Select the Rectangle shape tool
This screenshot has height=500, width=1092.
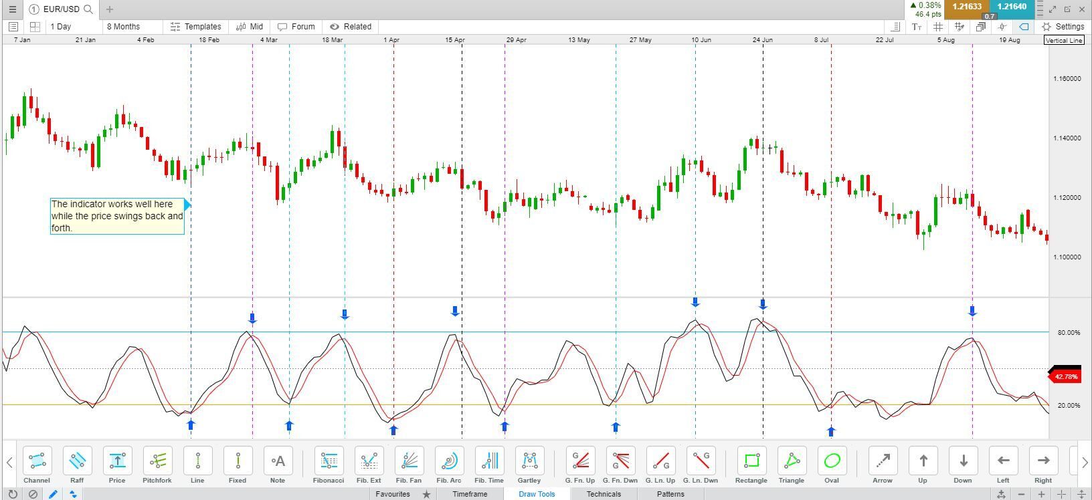point(751,461)
